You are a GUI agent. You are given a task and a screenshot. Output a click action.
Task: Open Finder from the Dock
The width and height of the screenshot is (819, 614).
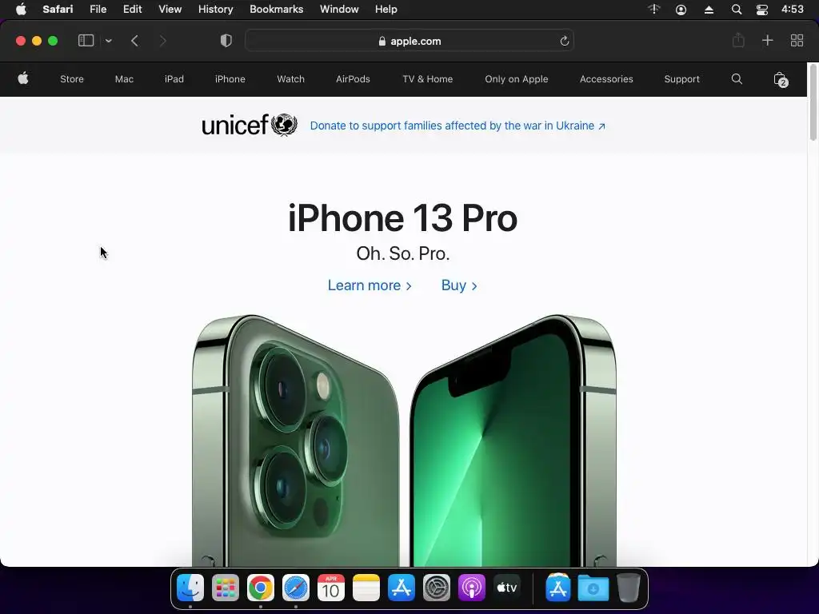click(190, 588)
